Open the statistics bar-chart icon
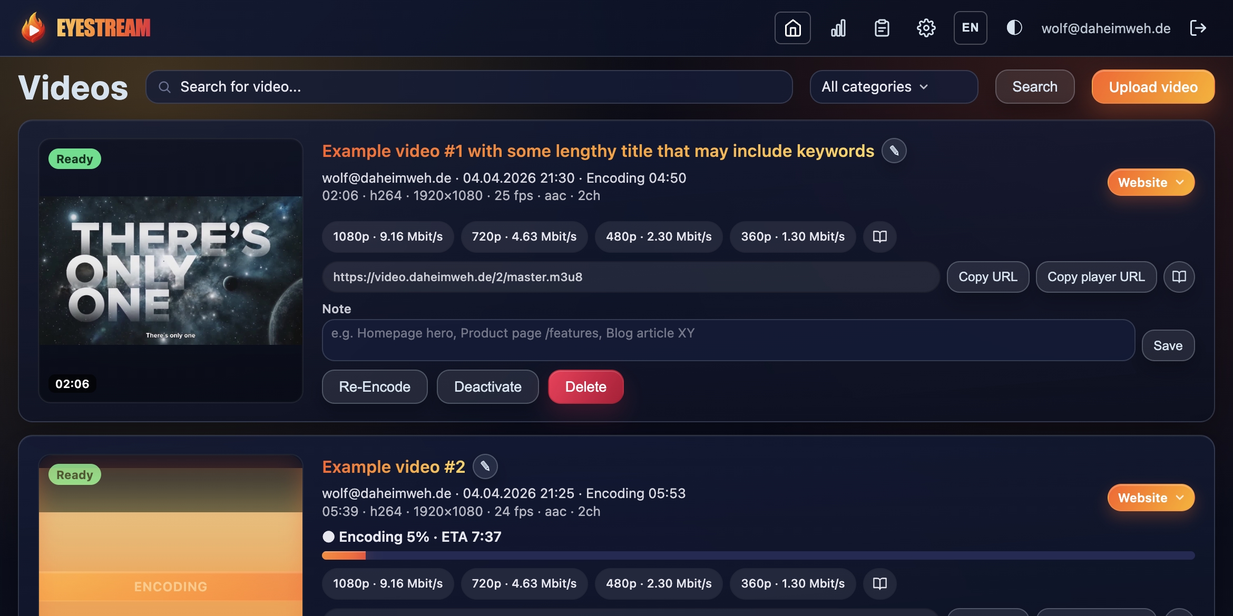Image resolution: width=1233 pixels, height=616 pixels. point(838,28)
